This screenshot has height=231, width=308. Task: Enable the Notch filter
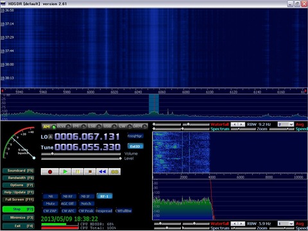[x=86, y=203]
